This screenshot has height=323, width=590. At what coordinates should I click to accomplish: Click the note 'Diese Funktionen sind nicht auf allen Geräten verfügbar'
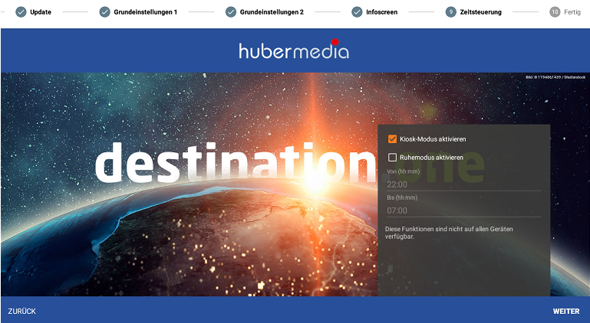[x=449, y=233]
